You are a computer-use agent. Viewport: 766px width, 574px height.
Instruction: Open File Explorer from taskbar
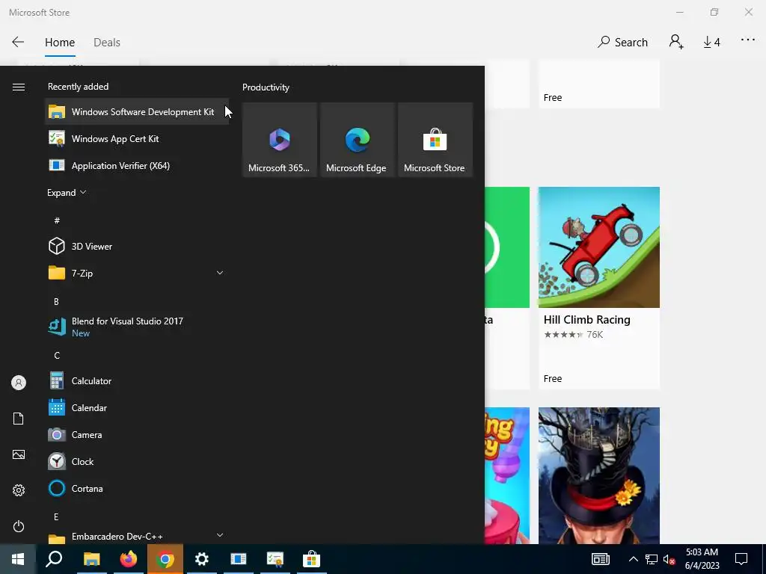click(91, 559)
